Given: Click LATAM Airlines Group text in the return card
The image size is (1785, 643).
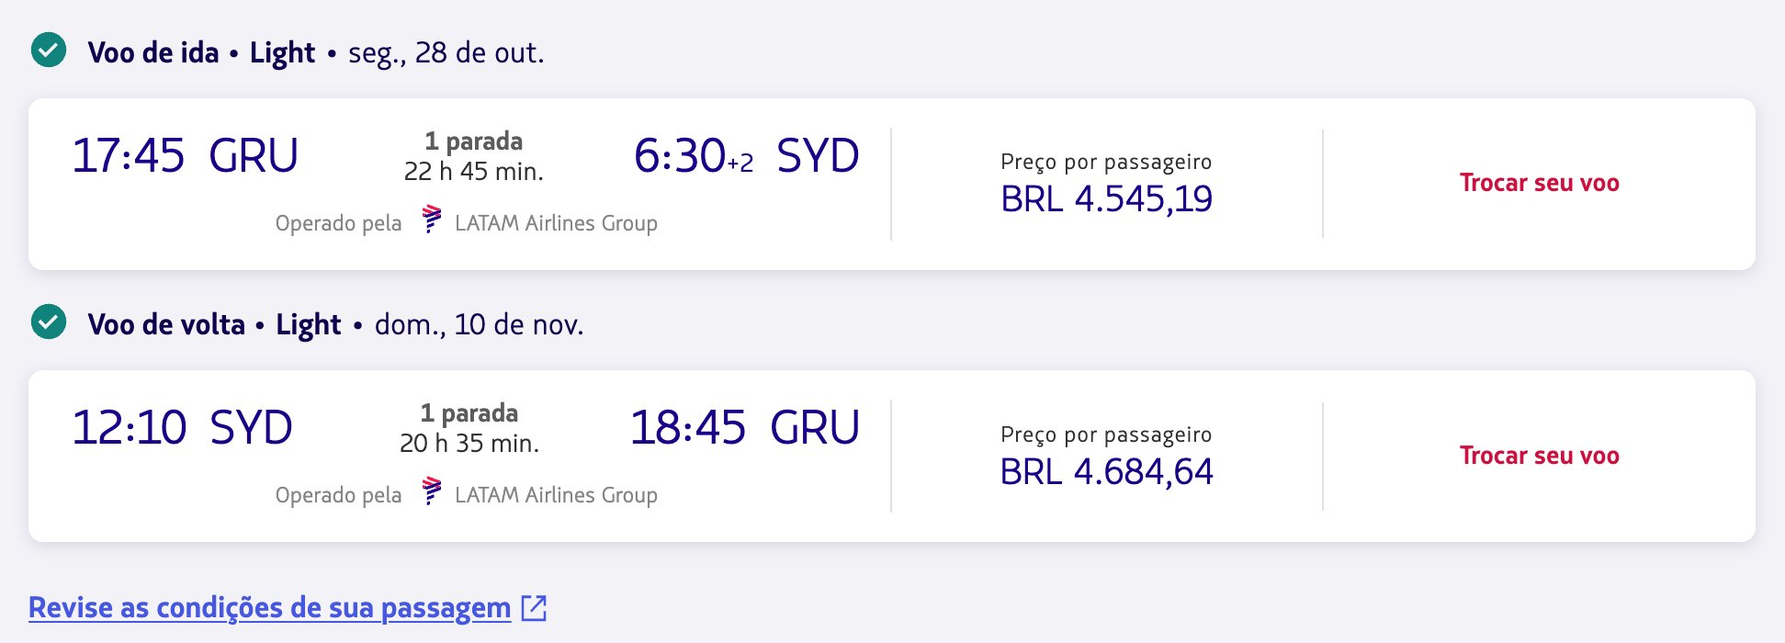Looking at the screenshot, I should coord(556,495).
